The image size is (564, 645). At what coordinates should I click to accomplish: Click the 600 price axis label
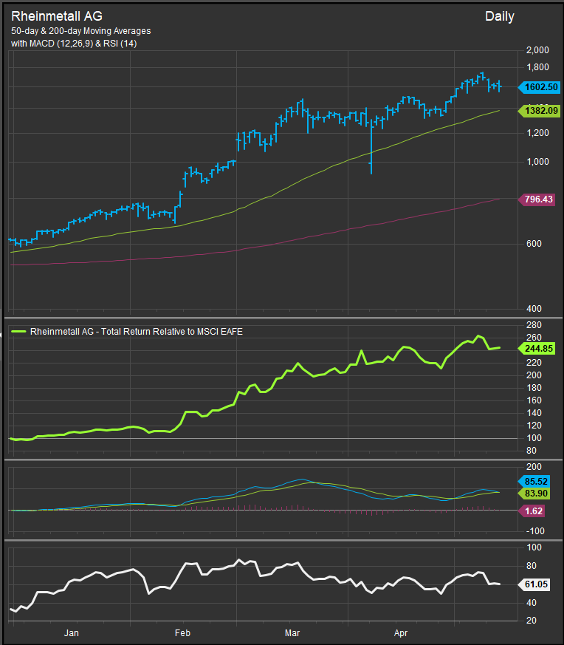[534, 244]
